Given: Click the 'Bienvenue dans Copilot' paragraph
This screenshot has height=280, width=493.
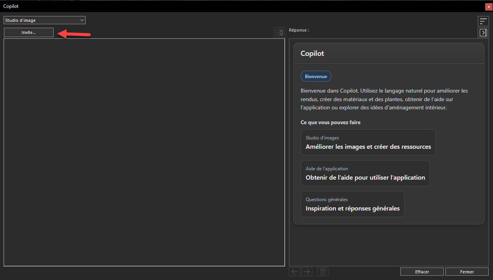Looking at the screenshot, I should (384, 99).
